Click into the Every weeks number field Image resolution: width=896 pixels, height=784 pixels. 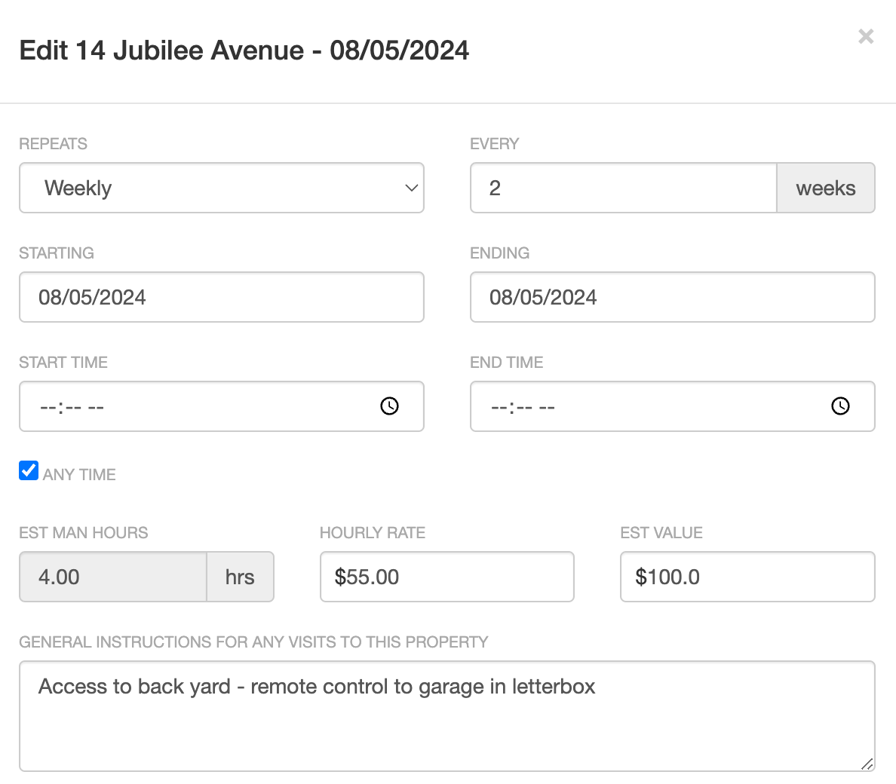pos(624,188)
